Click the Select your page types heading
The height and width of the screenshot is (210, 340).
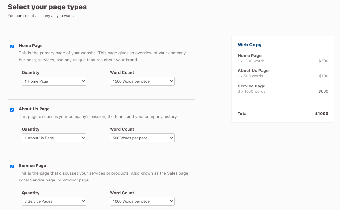coord(47,7)
